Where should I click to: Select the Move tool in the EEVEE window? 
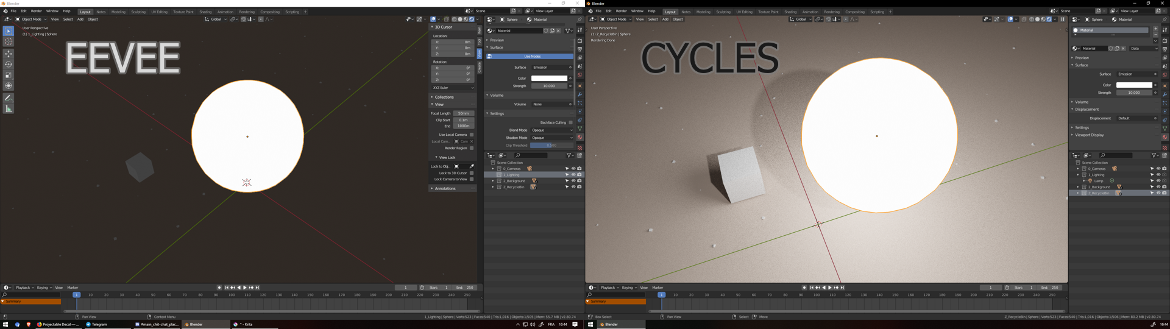(9, 54)
